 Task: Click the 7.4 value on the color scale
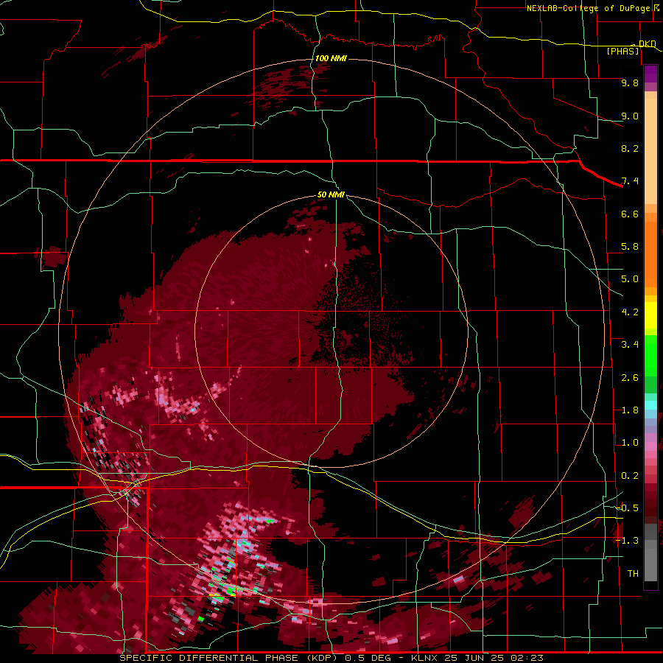630,181
